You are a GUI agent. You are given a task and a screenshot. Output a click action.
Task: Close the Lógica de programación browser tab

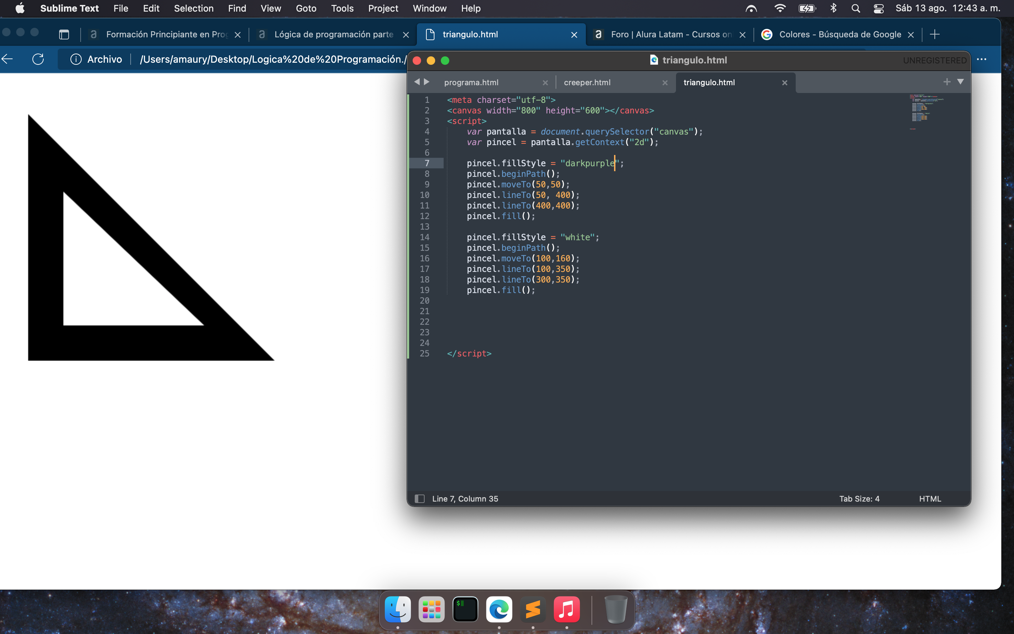[406, 35]
